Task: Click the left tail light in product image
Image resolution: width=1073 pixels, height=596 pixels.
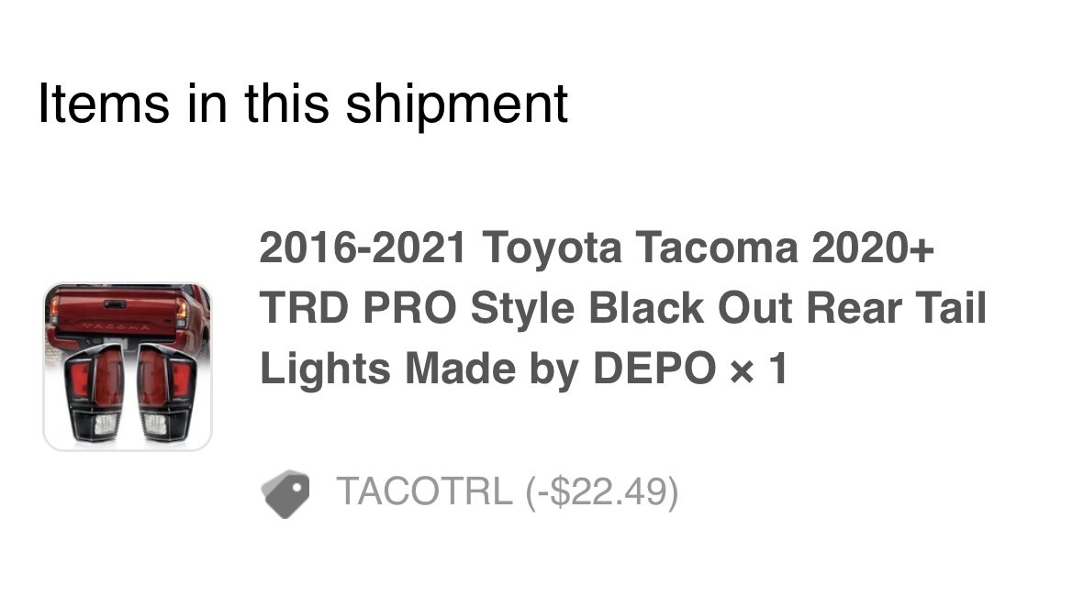Action: 95,393
